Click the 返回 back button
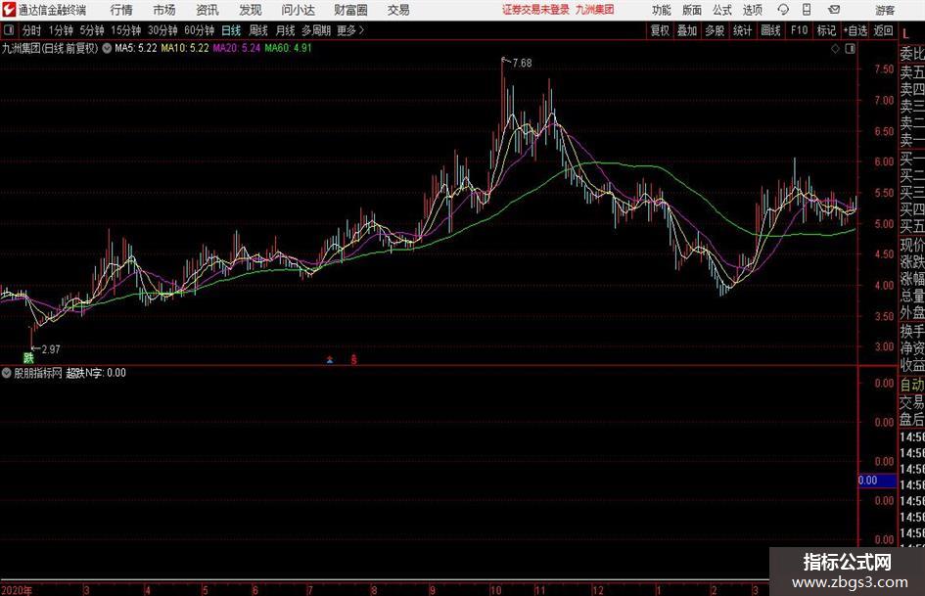Image resolution: width=925 pixels, height=596 pixels. point(883,30)
